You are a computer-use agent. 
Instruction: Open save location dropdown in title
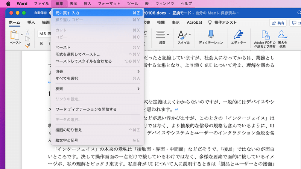click(238, 13)
